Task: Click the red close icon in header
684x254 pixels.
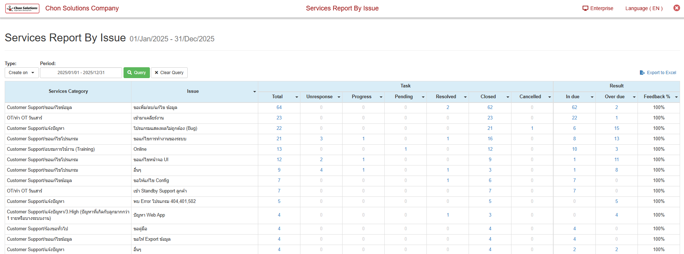Action: pos(676,8)
